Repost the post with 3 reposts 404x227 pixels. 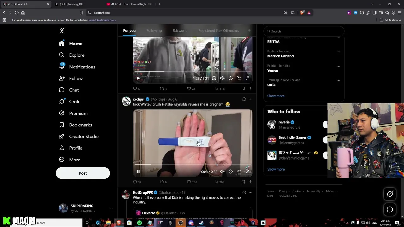(163, 89)
